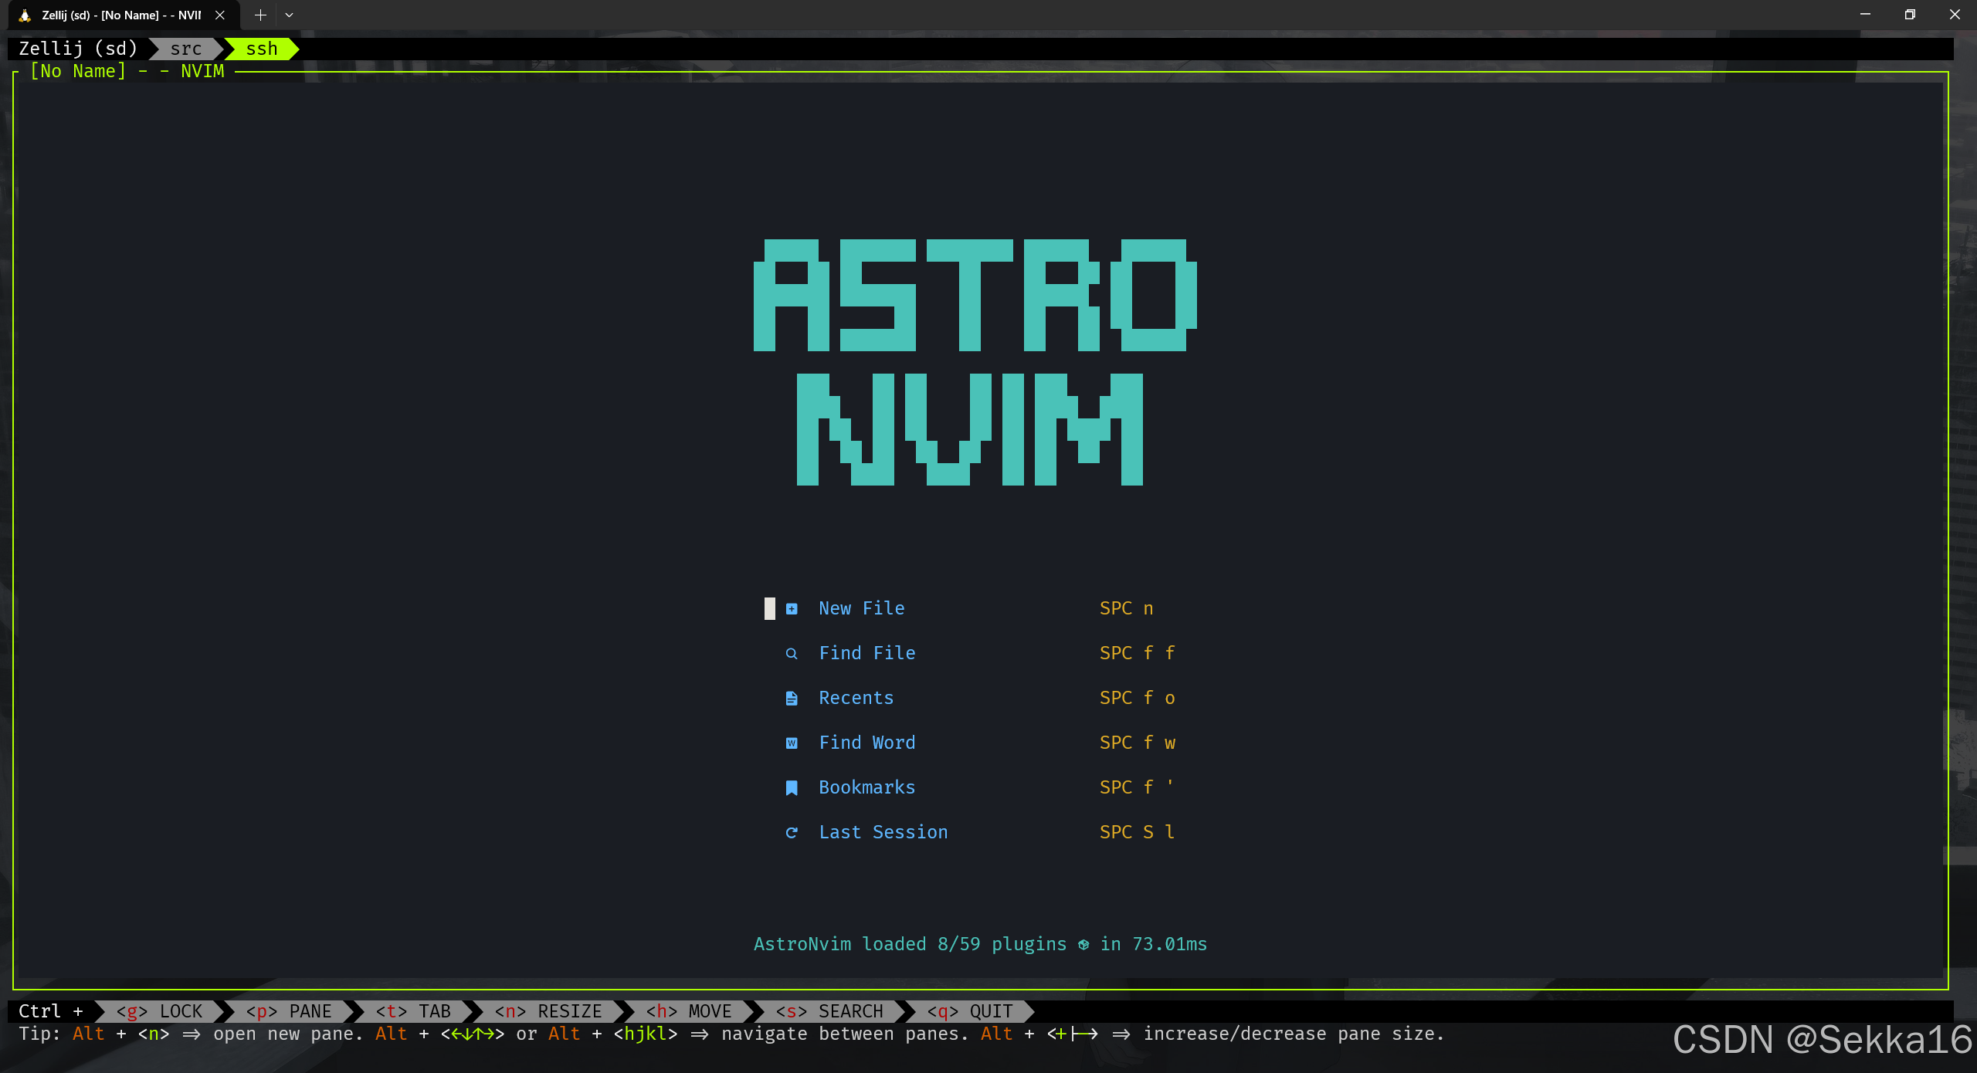Click the Find Word icon
Screen dimensions: 1977x1073
click(x=792, y=743)
